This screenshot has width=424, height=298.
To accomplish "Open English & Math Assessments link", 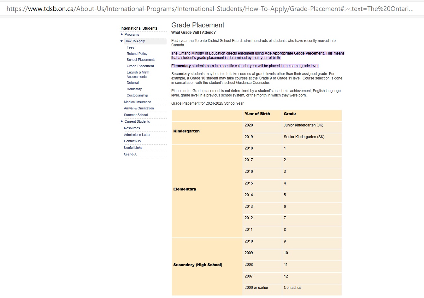I will pos(138,74).
